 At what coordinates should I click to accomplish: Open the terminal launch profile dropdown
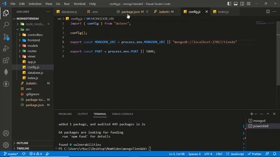255,114
